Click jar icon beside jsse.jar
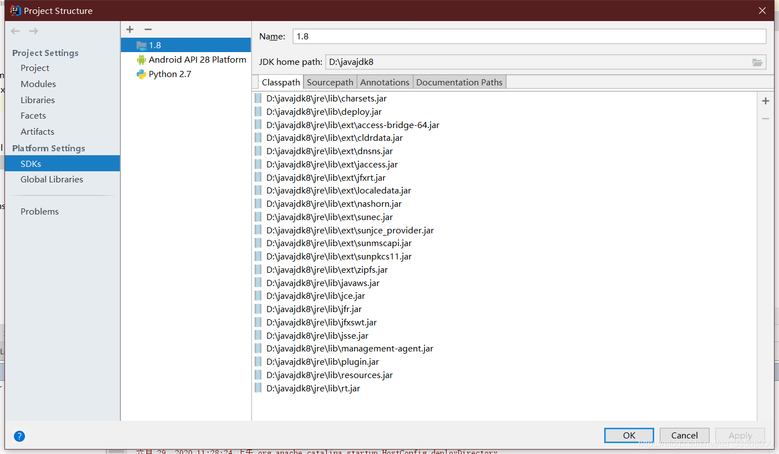 258,335
